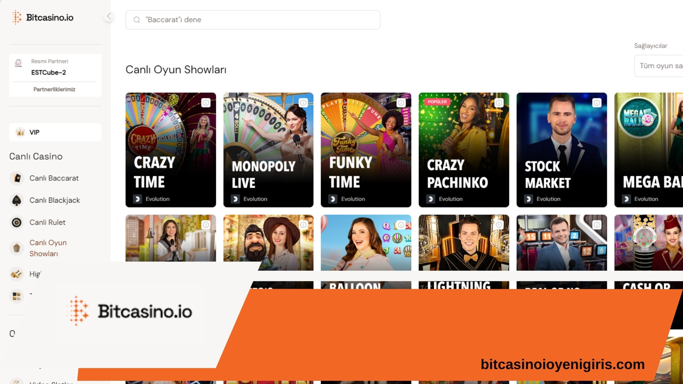The width and height of the screenshot is (683, 384).
Task: Click the Evolution arrow on Funky Time
Action: (x=333, y=199)
